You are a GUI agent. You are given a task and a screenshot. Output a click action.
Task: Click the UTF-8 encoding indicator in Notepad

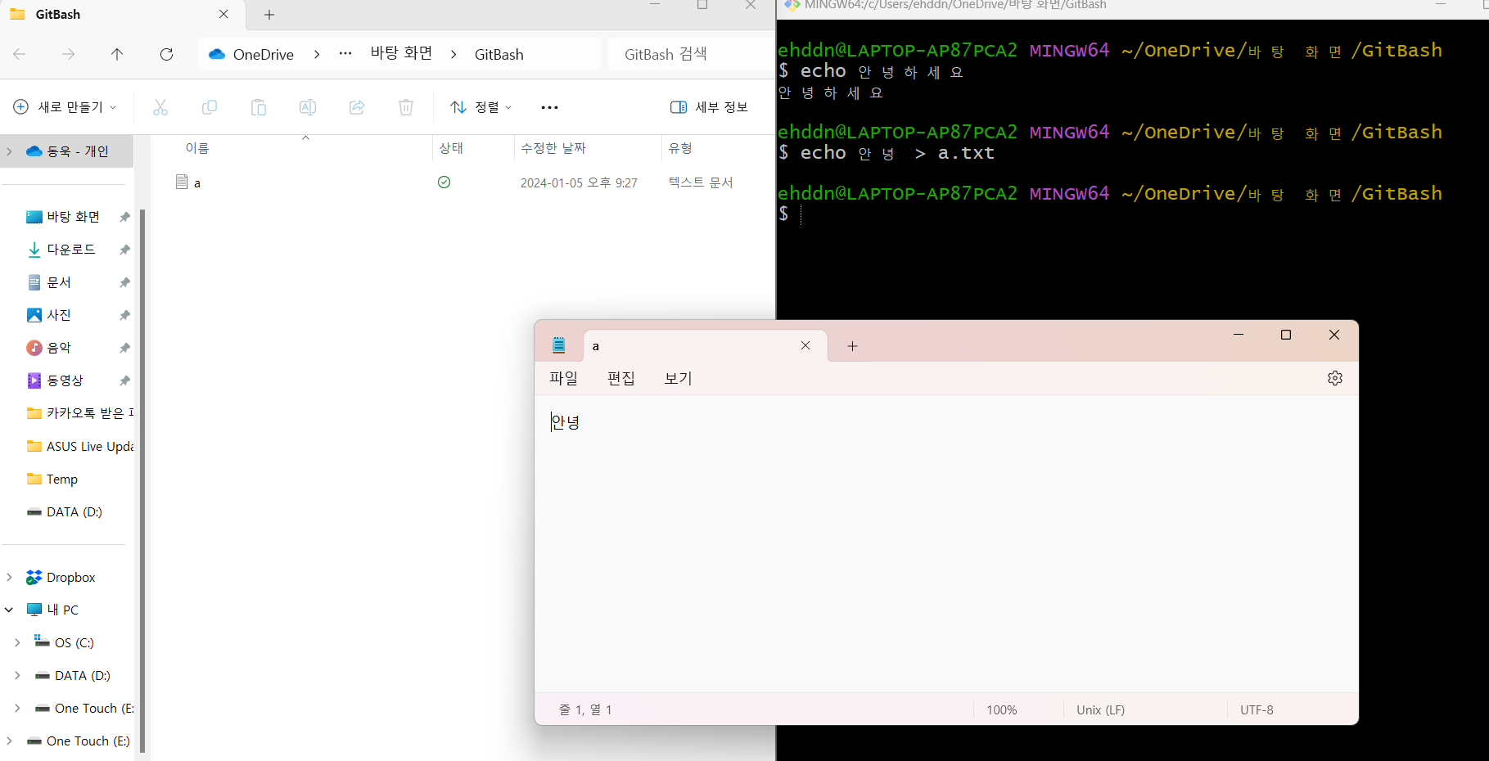(x=1257, y=710)
